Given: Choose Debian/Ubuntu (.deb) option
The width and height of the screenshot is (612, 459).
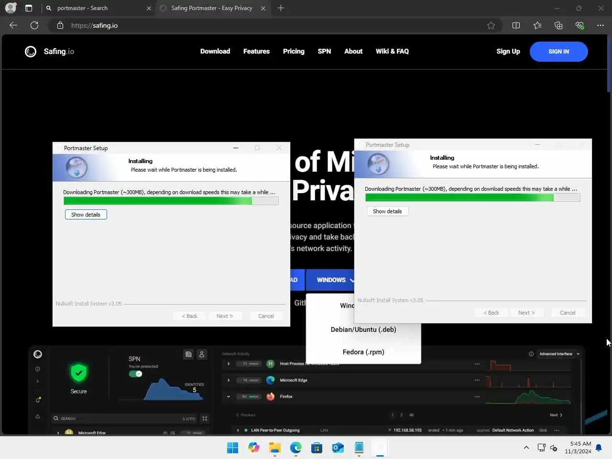Looking at the screenshot, I should (363, 329).
